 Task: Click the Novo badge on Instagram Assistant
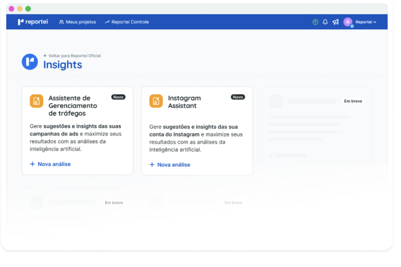click(x=238, y=97)
